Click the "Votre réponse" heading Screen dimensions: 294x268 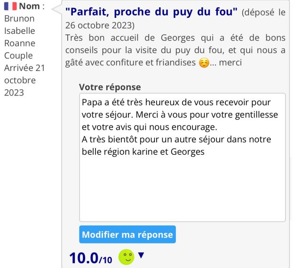point(110,87)
